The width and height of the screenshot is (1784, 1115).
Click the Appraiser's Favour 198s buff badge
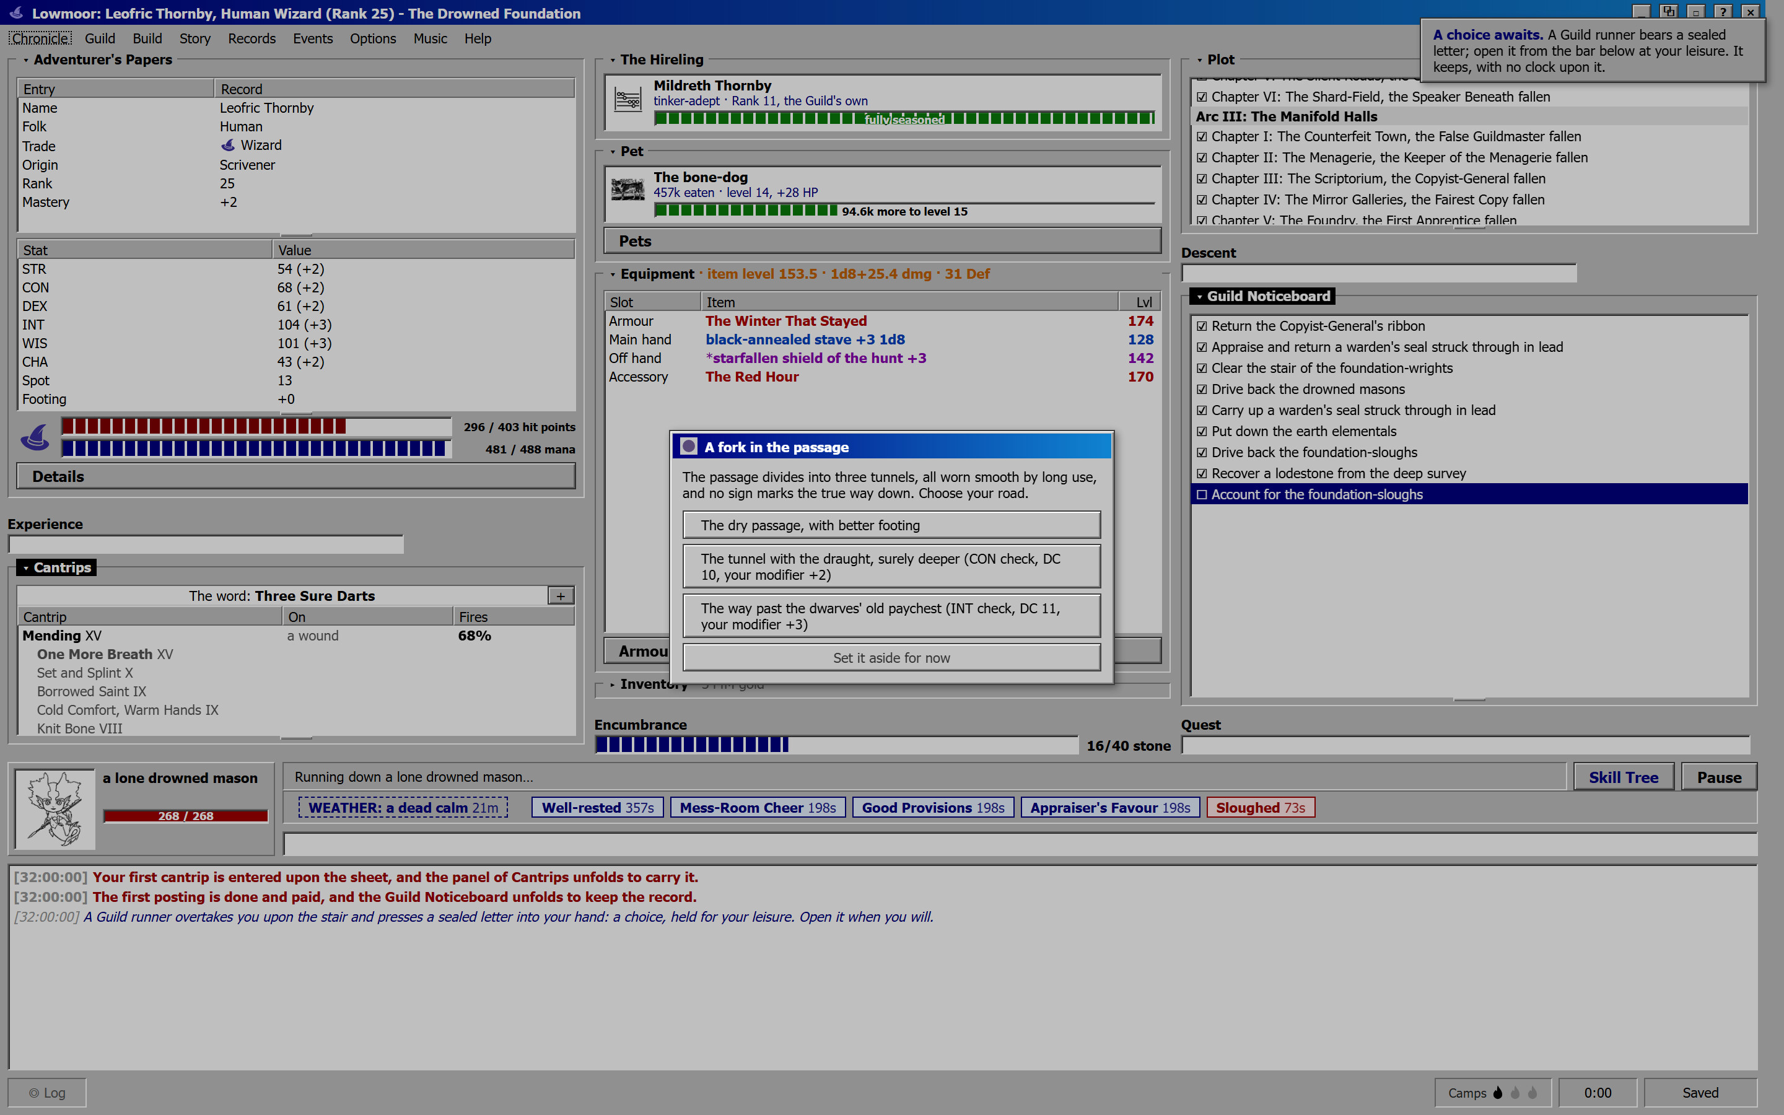pos(1109,808)
